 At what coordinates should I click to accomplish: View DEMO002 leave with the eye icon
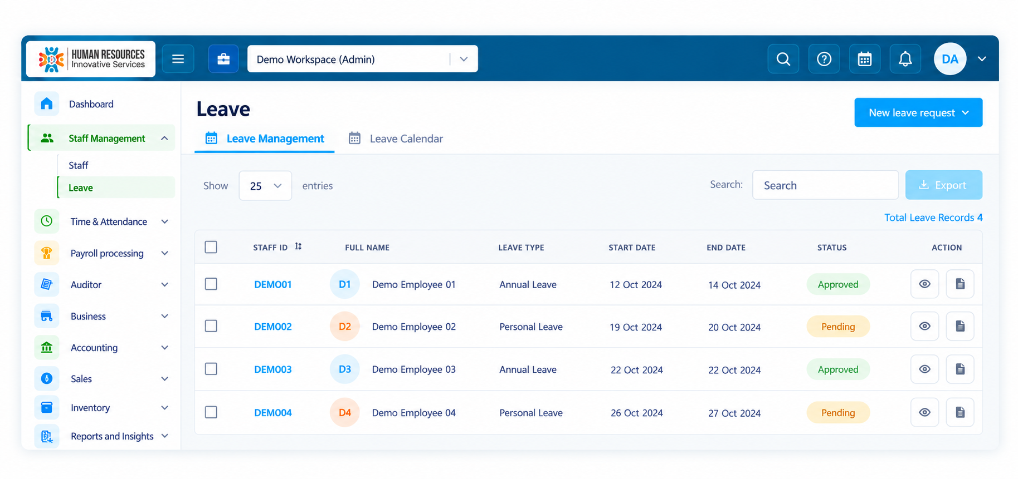tap(925, 327)
